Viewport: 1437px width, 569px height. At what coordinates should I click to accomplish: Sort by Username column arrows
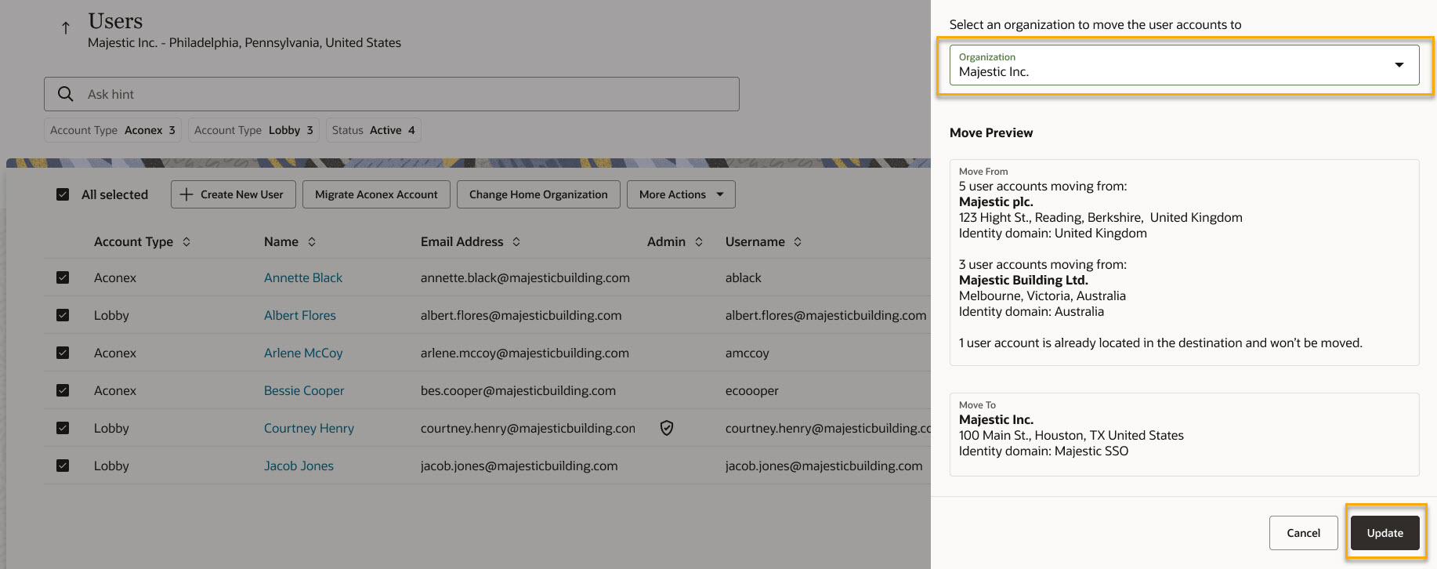click(x=798, y=241)
